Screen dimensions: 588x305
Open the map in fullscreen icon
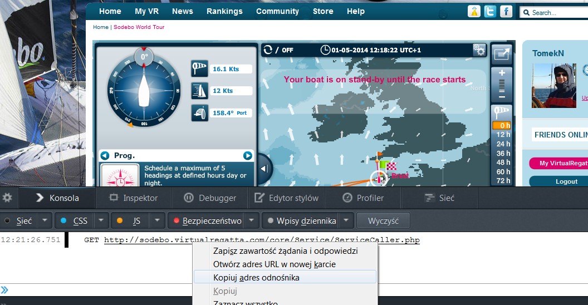click(501, 54)
